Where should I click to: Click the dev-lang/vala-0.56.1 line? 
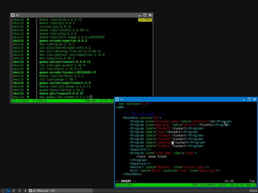[57, 58]
